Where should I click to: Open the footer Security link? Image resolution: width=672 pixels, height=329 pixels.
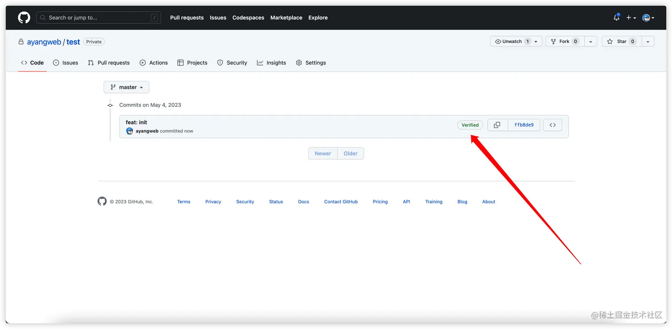pyautogui.click(x=245, y=202)
